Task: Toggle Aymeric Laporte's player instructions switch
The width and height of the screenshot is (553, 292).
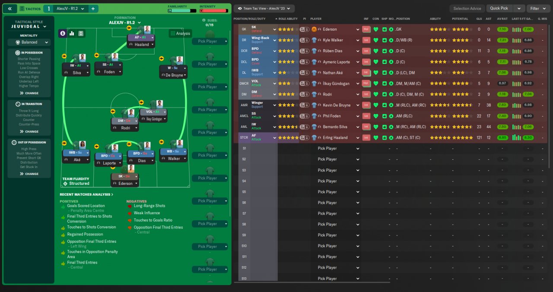Action: [x=305, y=62]
